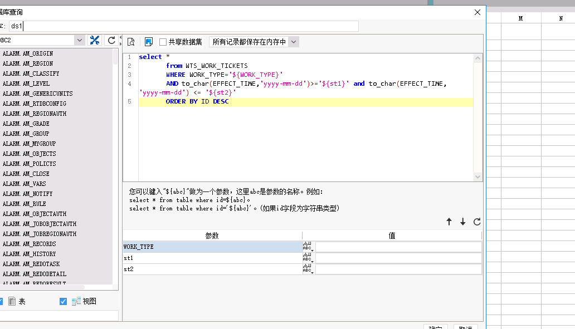
Task: Move parameter up with the up arrow
Action: click(x=449, y=222)
